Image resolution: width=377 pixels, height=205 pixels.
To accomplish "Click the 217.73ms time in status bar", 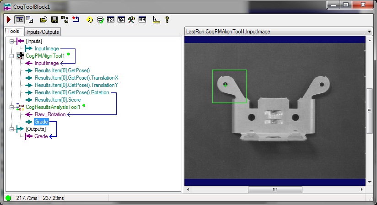I will tap(27, 198).
